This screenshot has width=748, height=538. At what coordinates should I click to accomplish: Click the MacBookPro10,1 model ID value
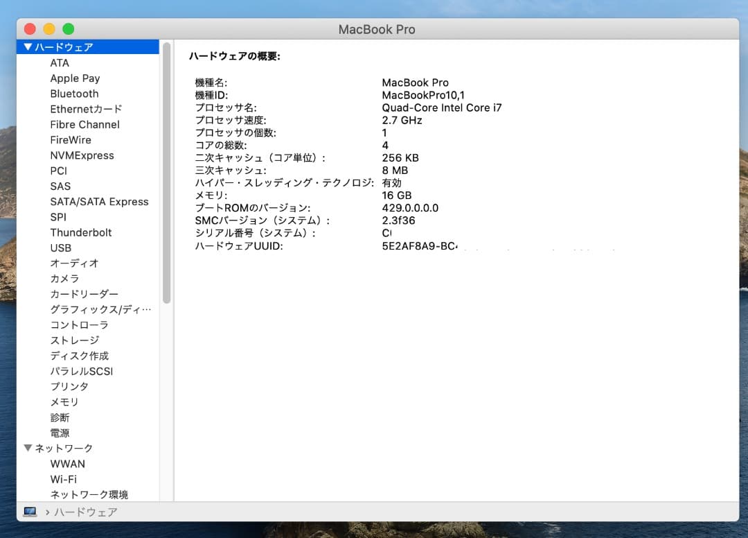[423, 95]
